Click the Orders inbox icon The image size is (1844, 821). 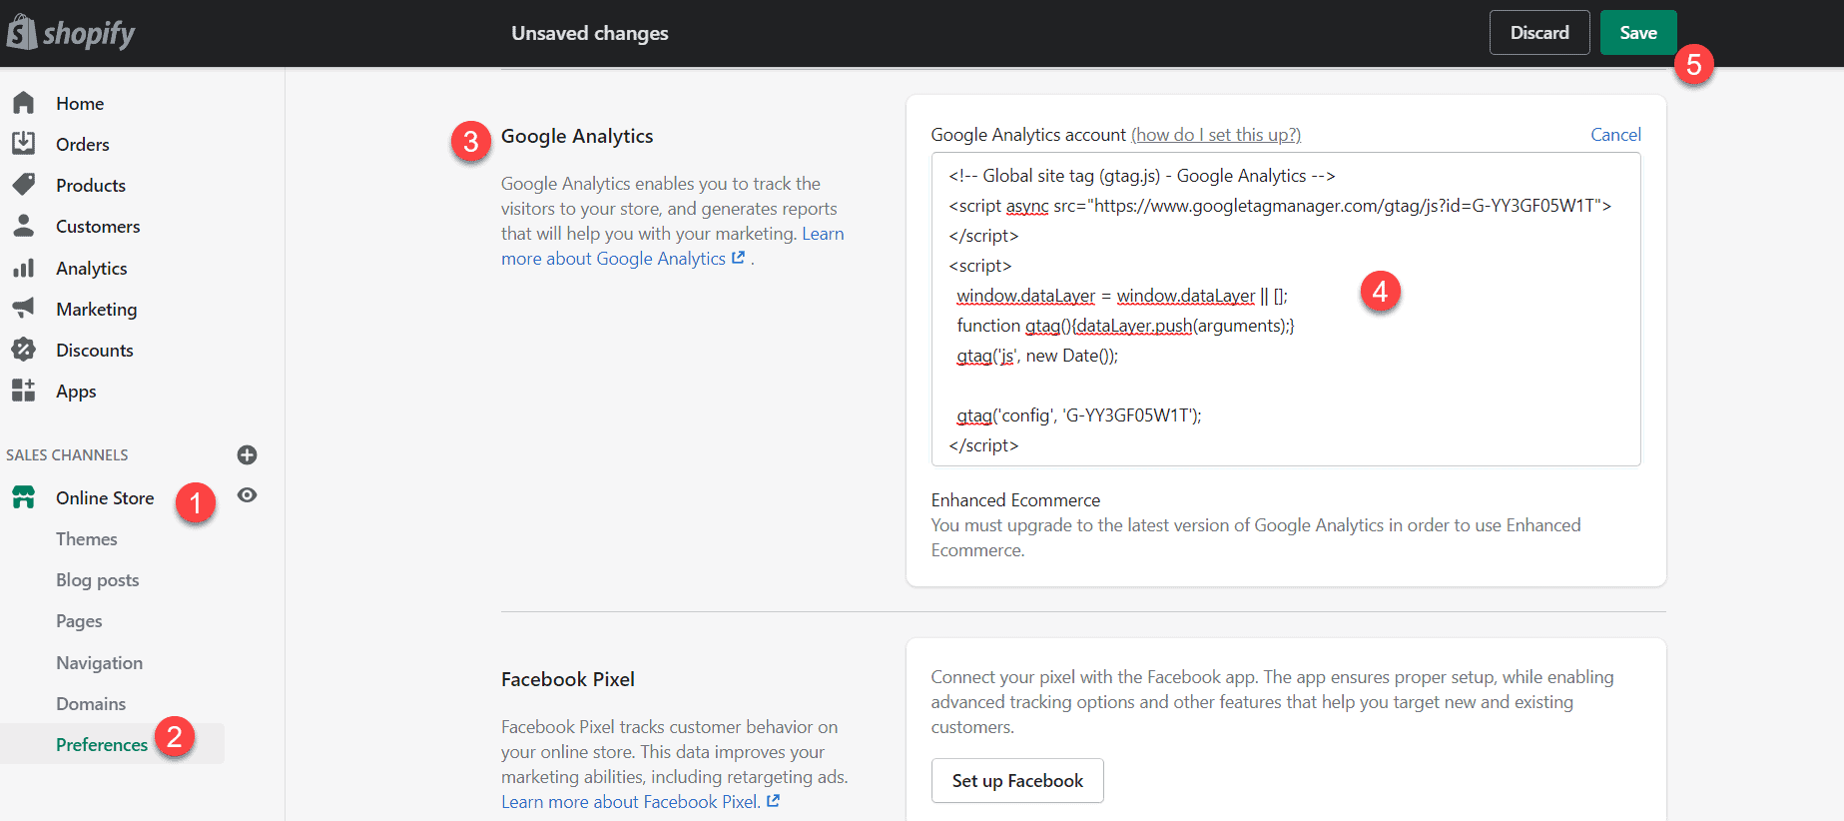(24, 144)
